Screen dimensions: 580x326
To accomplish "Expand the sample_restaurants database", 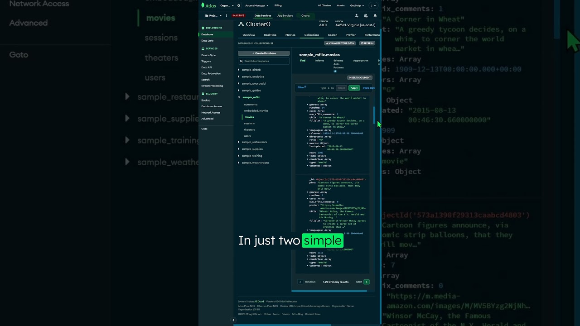I will [239, 142].
